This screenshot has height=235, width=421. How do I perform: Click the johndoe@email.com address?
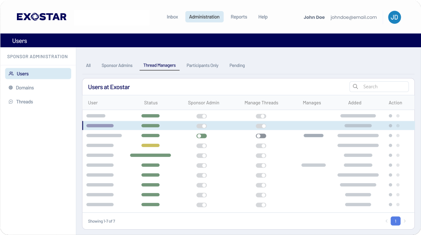pyautogui.click(x=354, y=17)
